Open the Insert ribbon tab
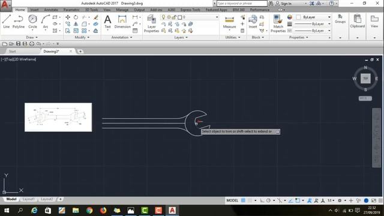This screenshot has width=384, height=216. pyautogui.click(x=34, y=10)
